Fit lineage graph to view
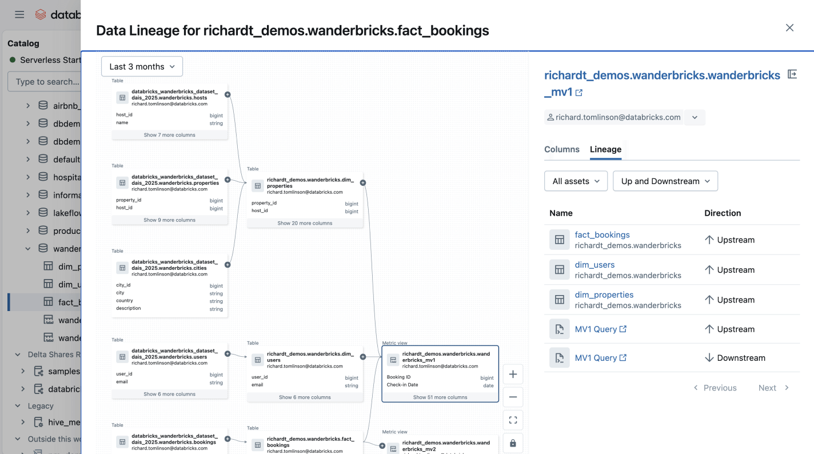The width and height of the screenshot is (814, 454). point(513,420)
